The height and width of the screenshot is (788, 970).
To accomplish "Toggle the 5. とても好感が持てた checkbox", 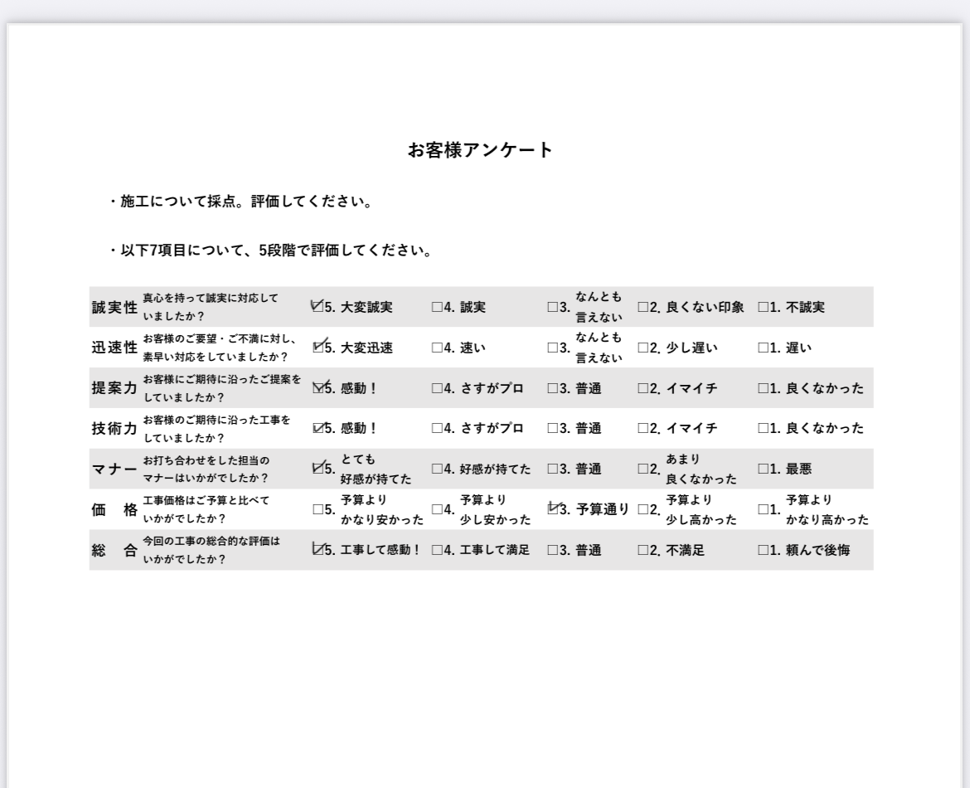I will [x=318, y=469].
